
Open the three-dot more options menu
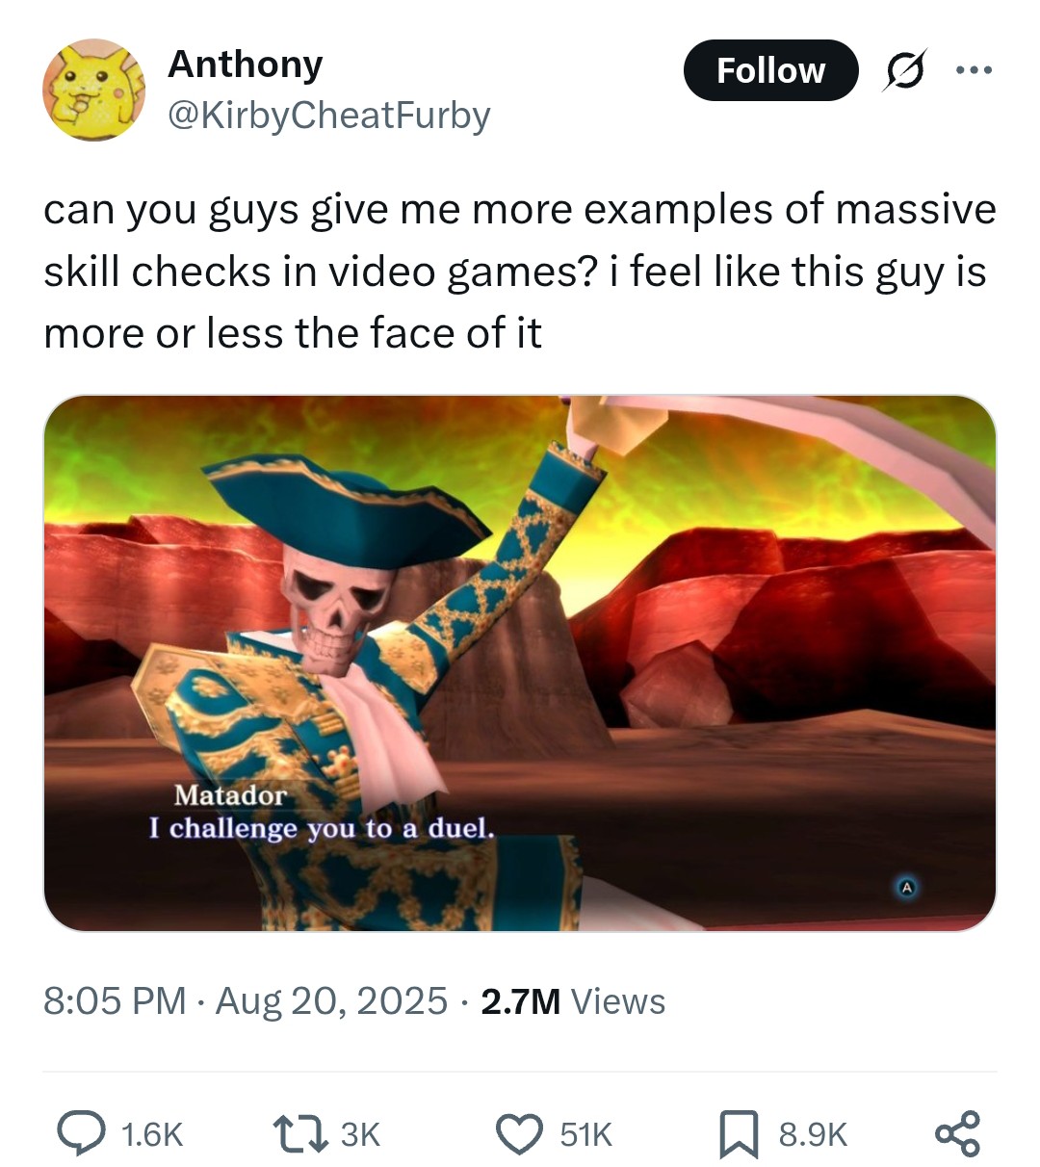(x=973, y=69)
